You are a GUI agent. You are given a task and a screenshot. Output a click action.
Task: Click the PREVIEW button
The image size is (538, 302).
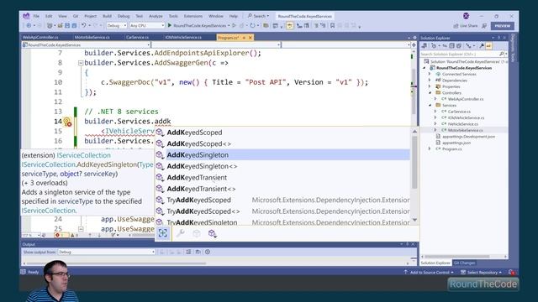[503, 26]
